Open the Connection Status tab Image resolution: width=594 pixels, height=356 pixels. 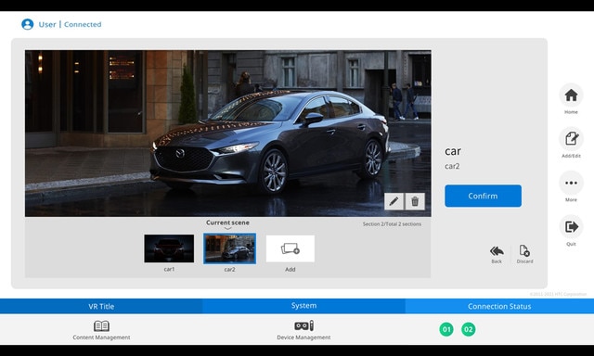(499, 306)
